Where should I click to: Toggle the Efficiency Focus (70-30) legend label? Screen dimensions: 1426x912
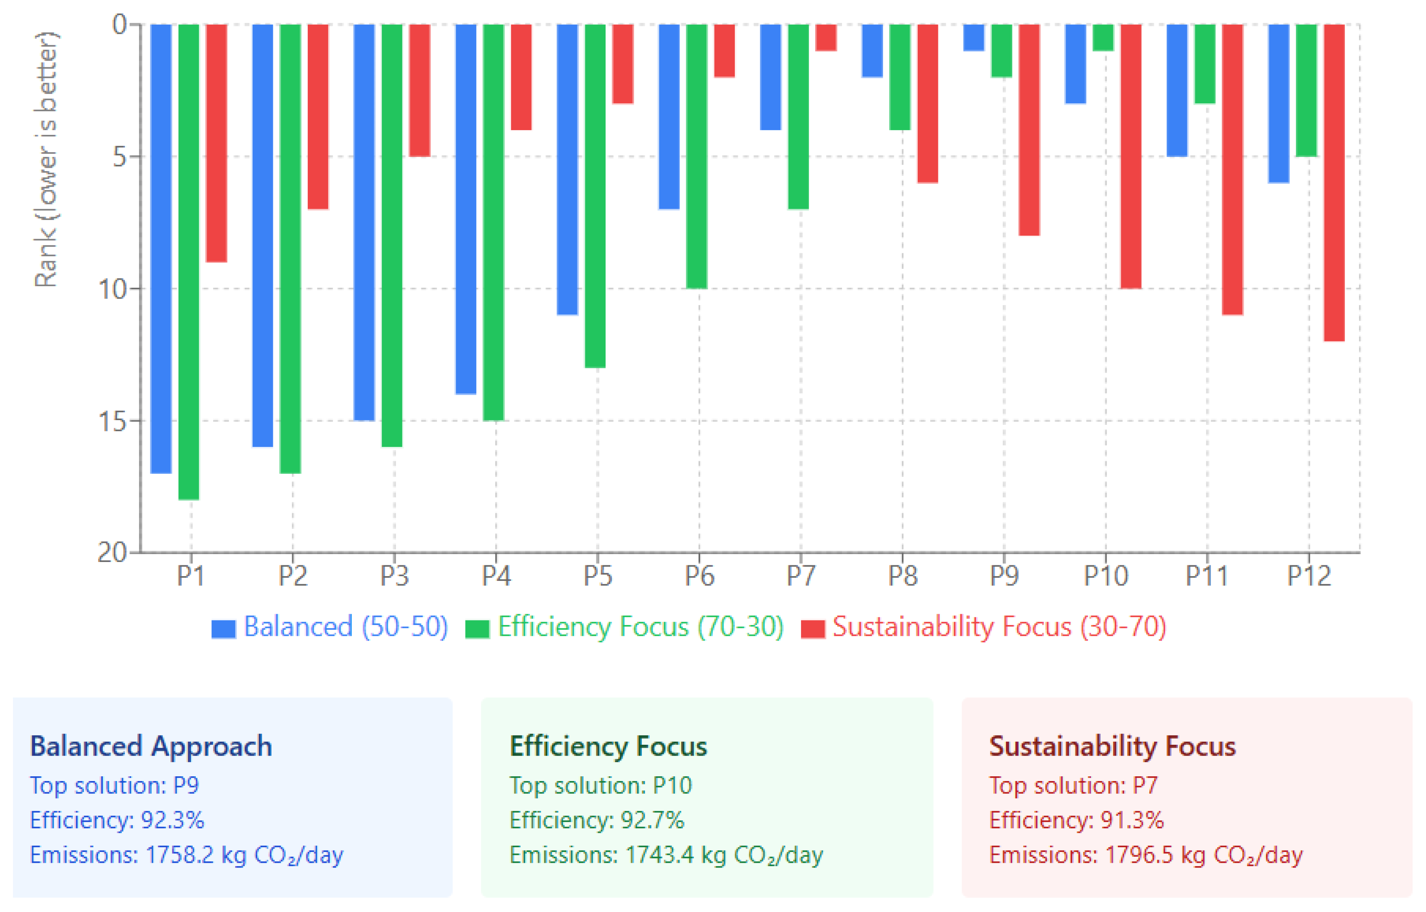tap(641, 627)
